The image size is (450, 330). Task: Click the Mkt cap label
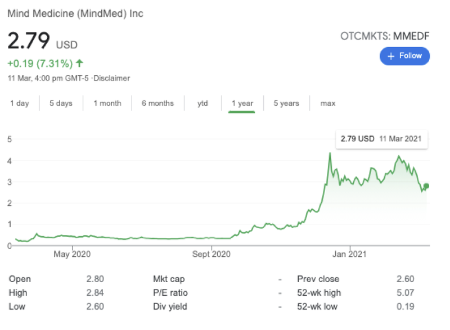pyautogui.click(x=169, y=279)
